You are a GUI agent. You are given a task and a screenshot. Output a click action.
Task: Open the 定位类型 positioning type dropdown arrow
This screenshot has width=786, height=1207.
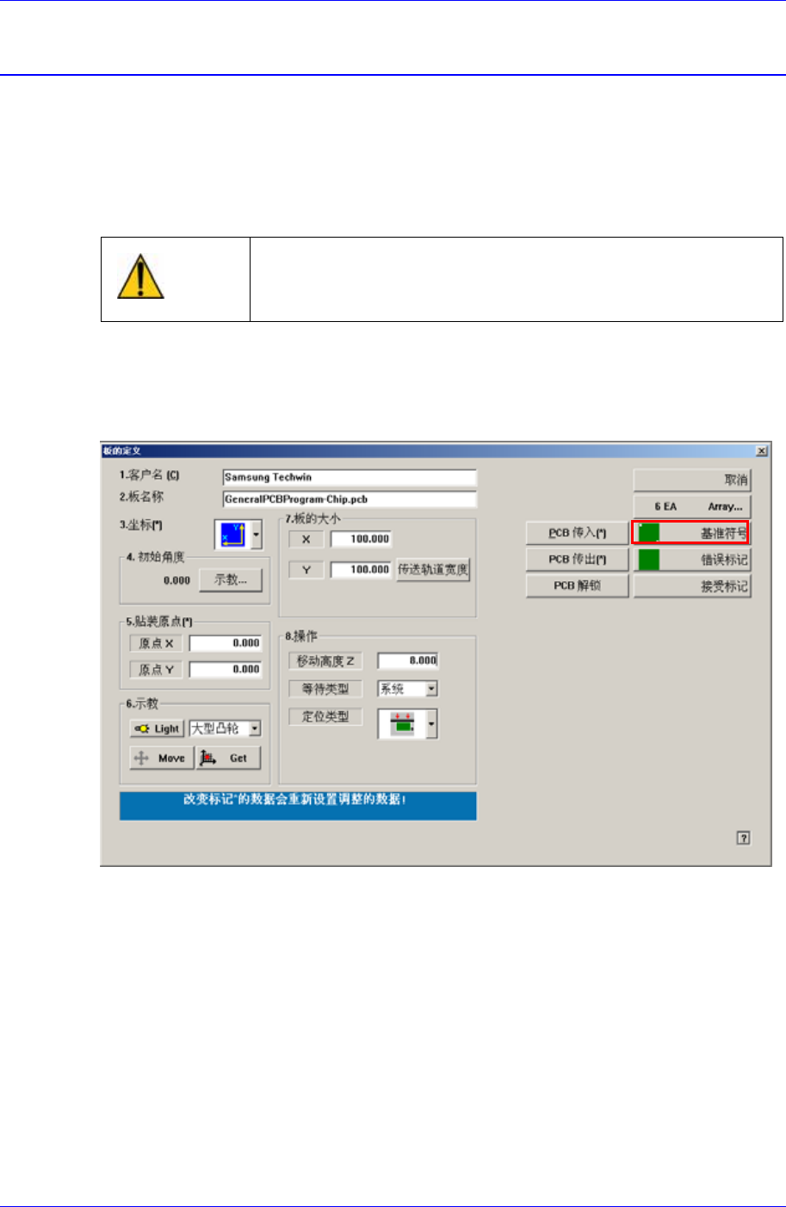(431, 724)
